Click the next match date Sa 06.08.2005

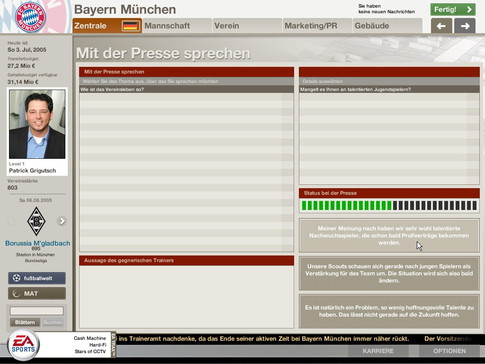(x=36, y=200)
